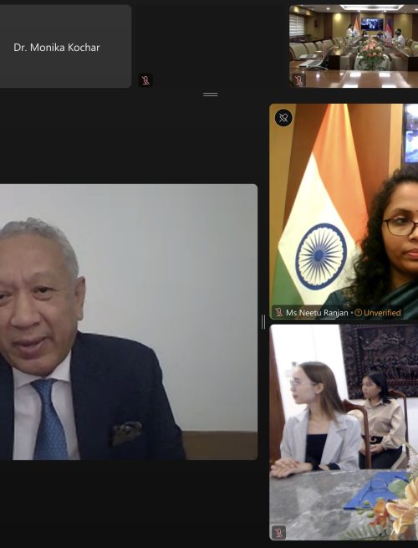This screenshot has height=548, width=418.
Task: Click the vertical divider handle beside main video
Action: click(x=263, y=322)
